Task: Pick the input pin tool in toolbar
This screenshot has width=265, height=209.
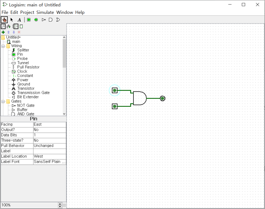Action: pos(29,20)
